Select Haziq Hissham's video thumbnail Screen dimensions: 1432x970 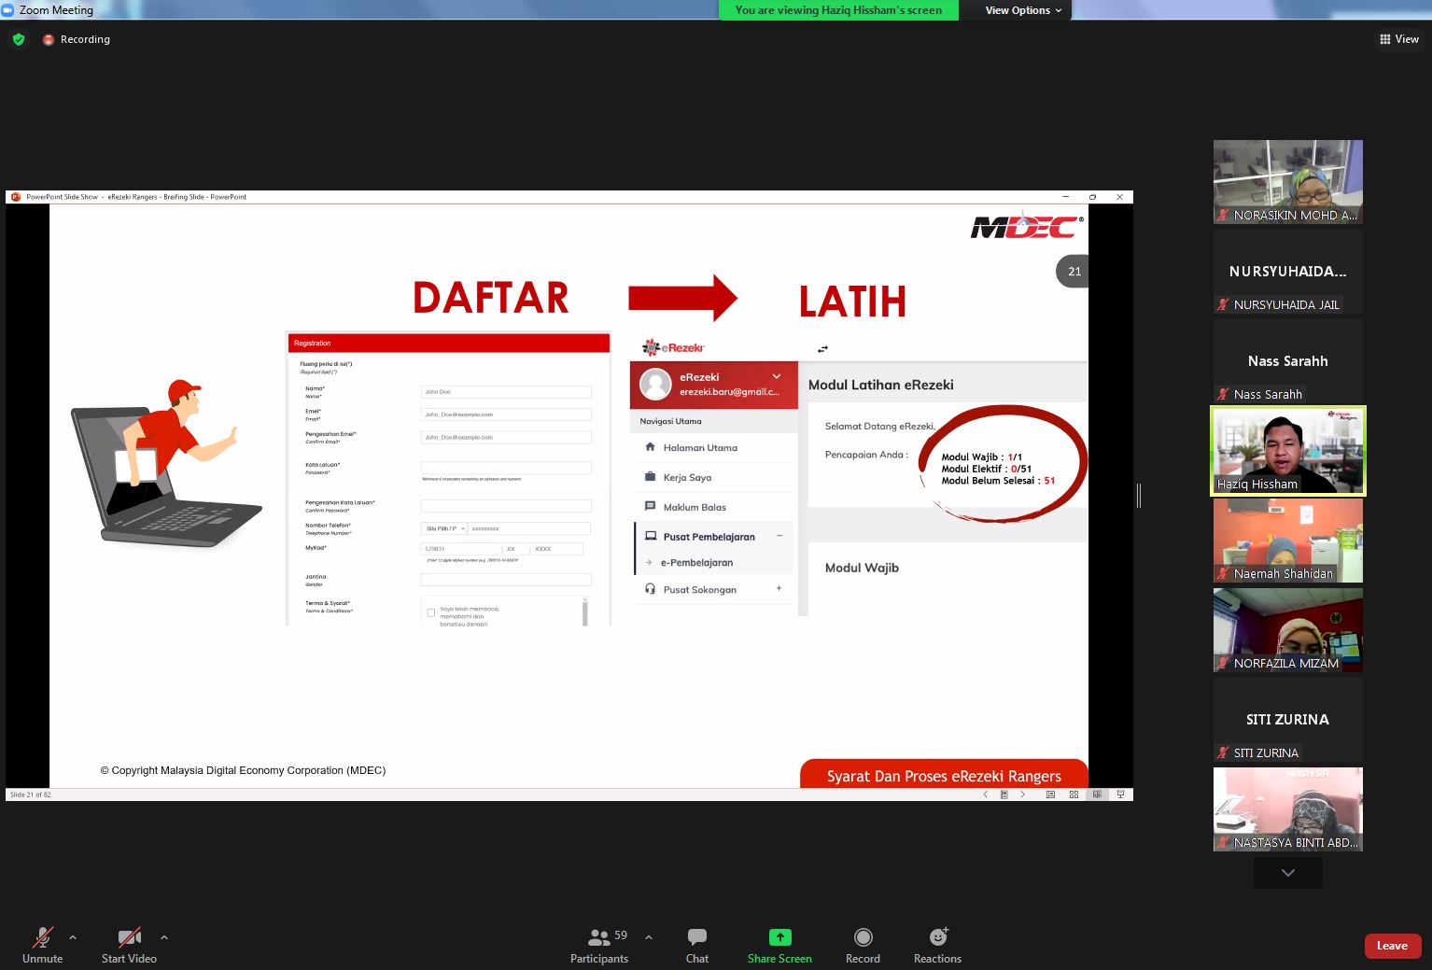1287,451
